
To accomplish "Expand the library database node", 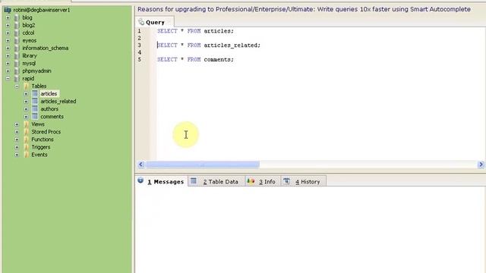I will point(8,55).
